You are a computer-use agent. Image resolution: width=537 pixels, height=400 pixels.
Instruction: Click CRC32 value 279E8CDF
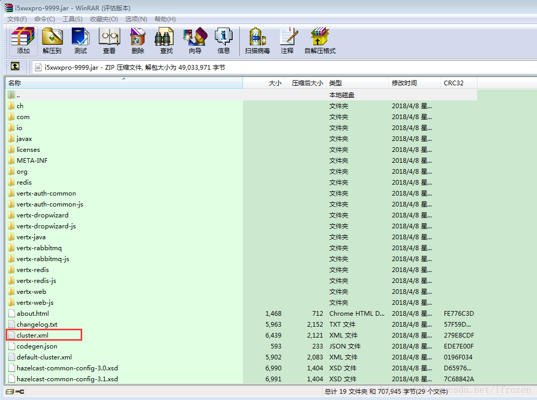[x=459, y=336]
